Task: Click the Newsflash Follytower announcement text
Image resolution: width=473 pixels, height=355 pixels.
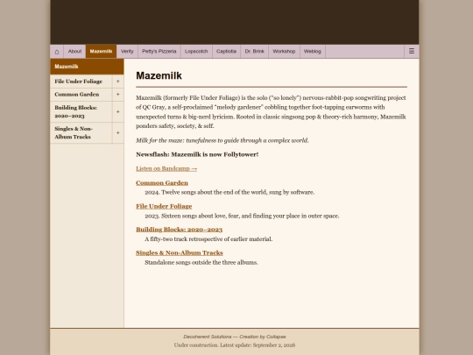Action: coord(197,154)
